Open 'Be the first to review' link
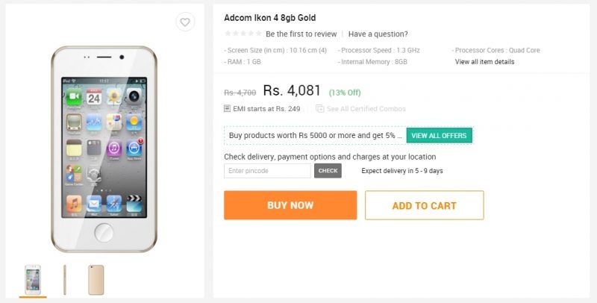597x303 pixels. [x=300, y=34]
